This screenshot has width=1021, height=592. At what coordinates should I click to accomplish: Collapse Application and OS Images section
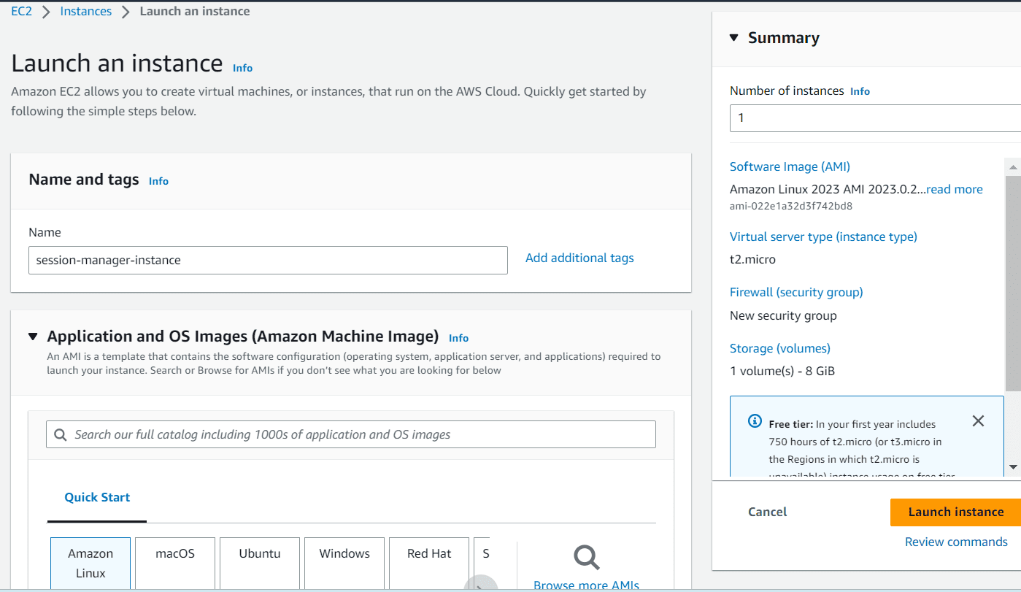[x=33, y=337]
